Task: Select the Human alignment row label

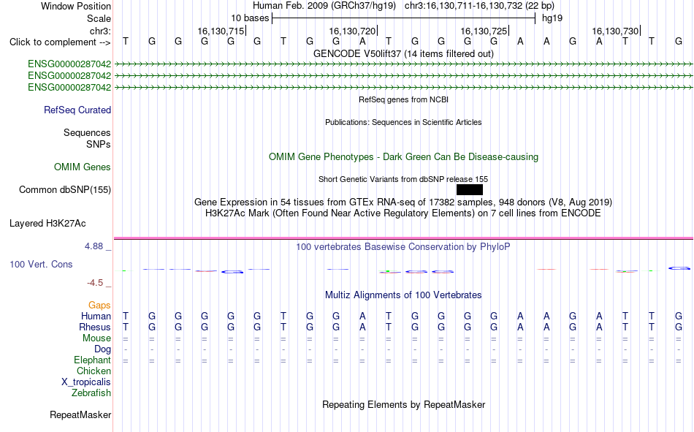Action: (x=96, y=317)
